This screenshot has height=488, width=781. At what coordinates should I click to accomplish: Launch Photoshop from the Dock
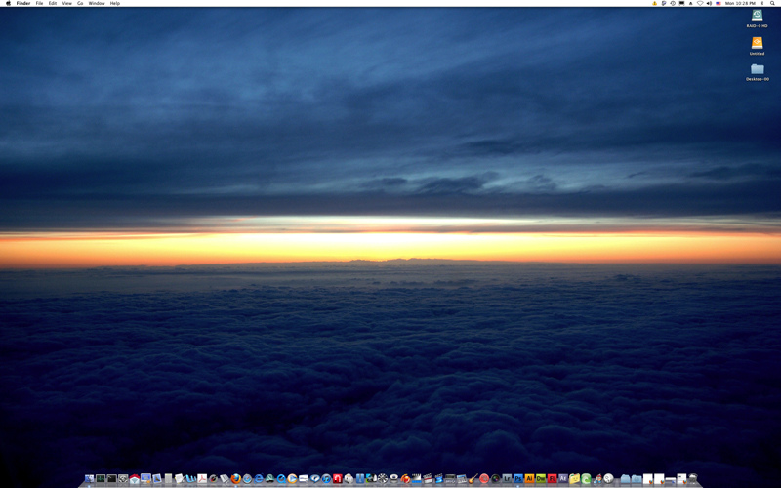coord(518,478)
